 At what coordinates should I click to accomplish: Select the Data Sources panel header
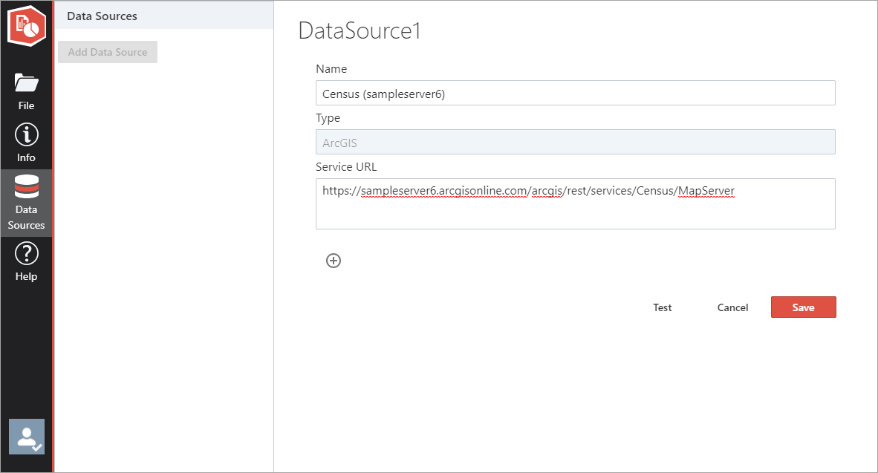click(x=102, y=15)
